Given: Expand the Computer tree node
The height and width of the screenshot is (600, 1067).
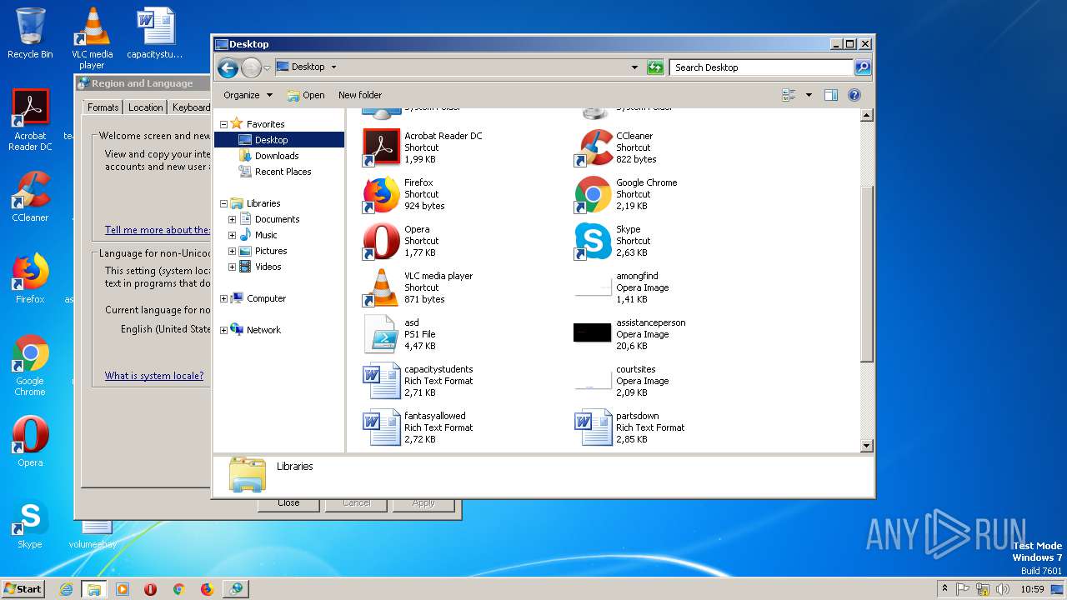Looking at the screenshot, I should (x=223, y=298).
